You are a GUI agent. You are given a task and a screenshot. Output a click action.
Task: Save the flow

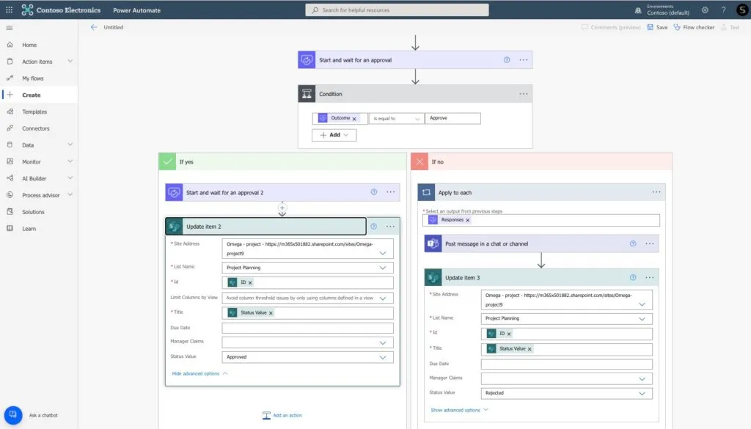click(x=657, y=27)
